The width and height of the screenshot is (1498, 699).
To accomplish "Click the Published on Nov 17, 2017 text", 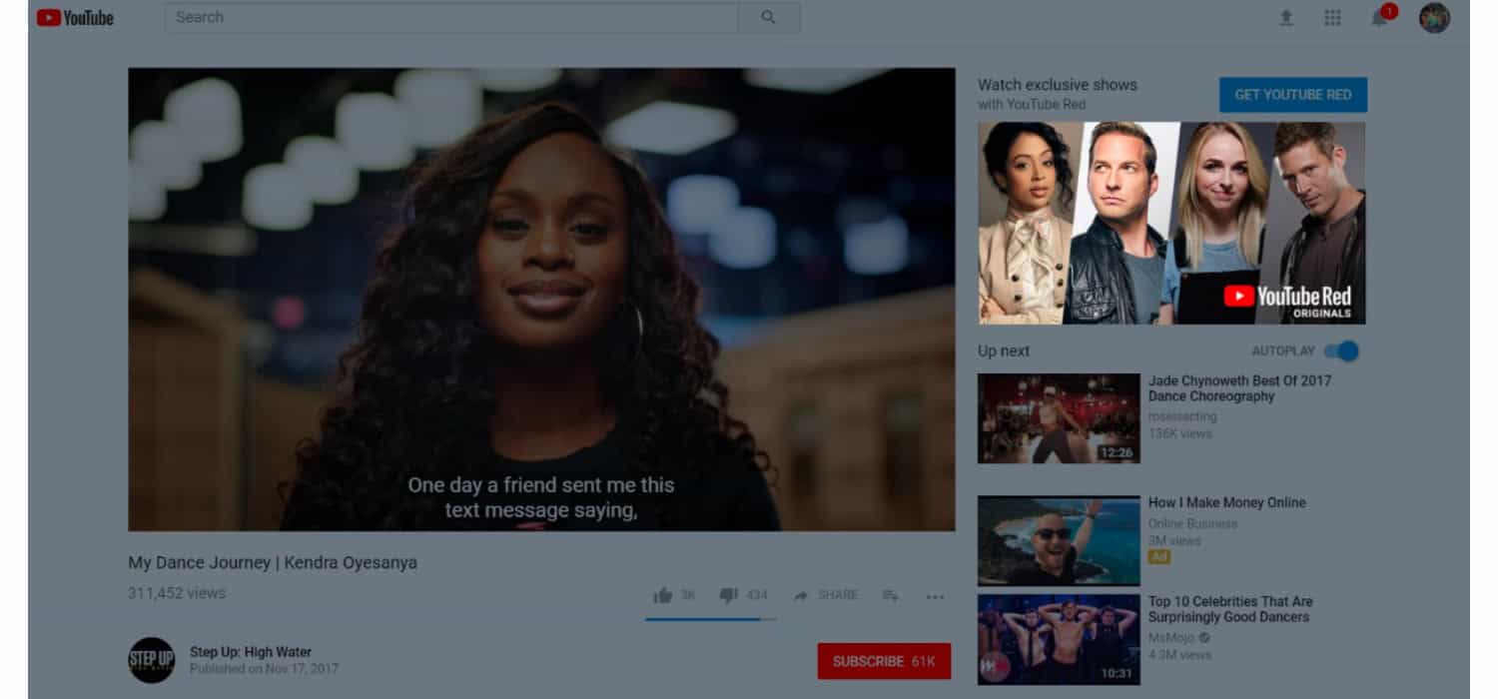I will 264,669.
